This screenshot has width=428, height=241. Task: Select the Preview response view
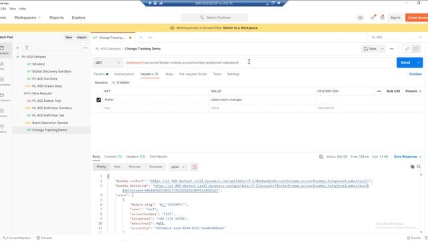[134, 167]
